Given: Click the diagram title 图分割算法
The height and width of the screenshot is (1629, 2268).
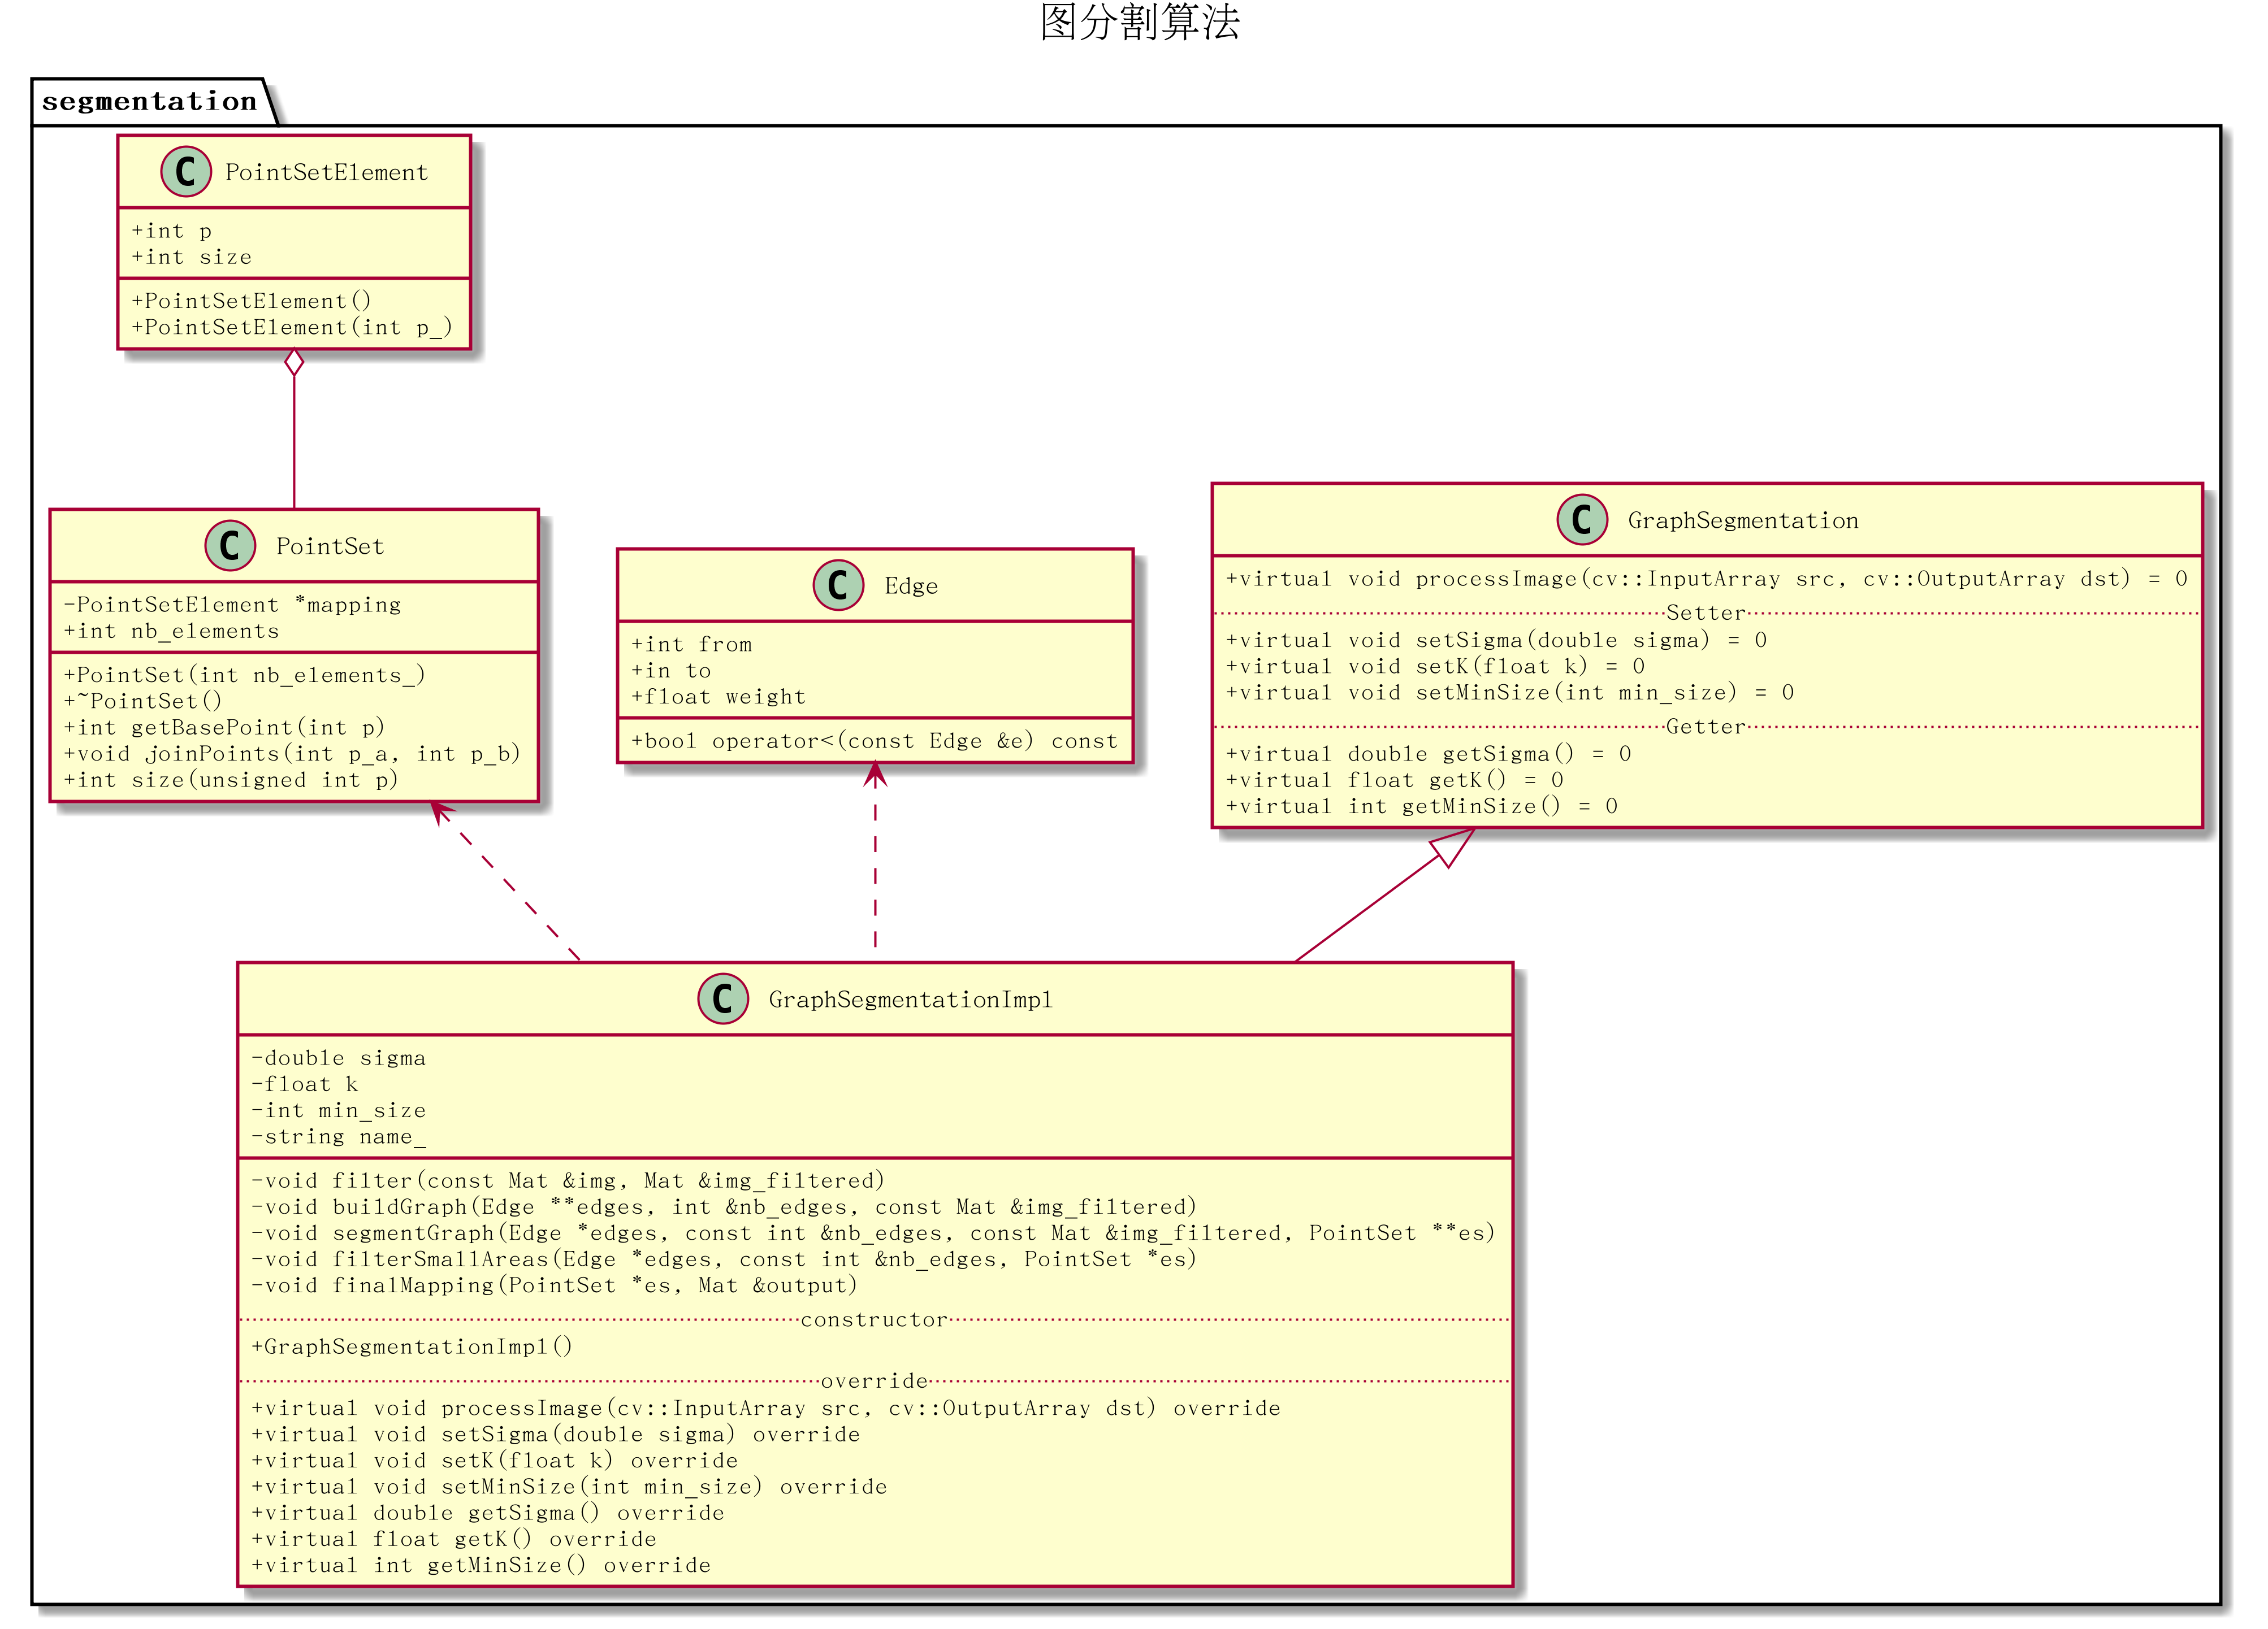Looking at the screenshot, I should point(1139,22).
